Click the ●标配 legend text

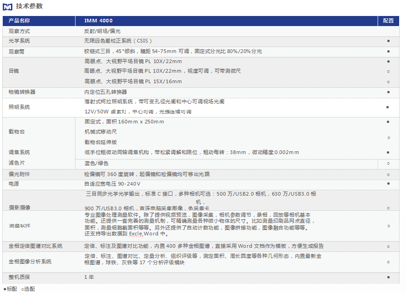[x=11, y=289]
